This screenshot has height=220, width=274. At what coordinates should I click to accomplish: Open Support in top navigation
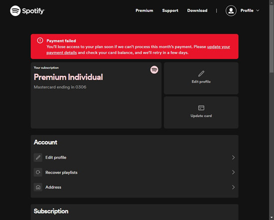(x=170, y=10)
